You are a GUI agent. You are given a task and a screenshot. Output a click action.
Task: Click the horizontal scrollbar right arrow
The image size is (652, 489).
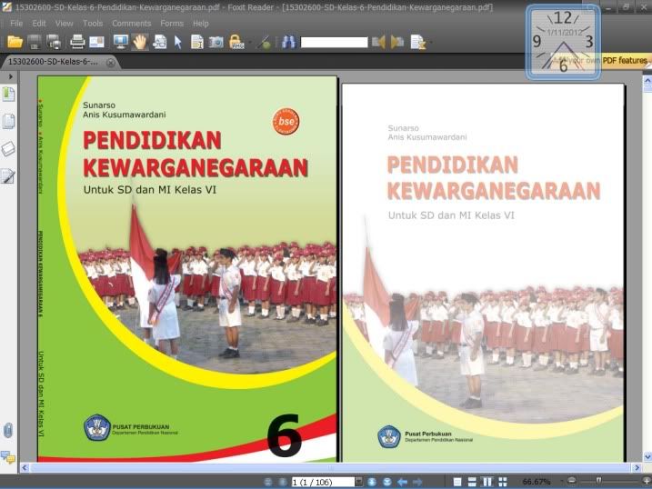[x=637, y=468]
